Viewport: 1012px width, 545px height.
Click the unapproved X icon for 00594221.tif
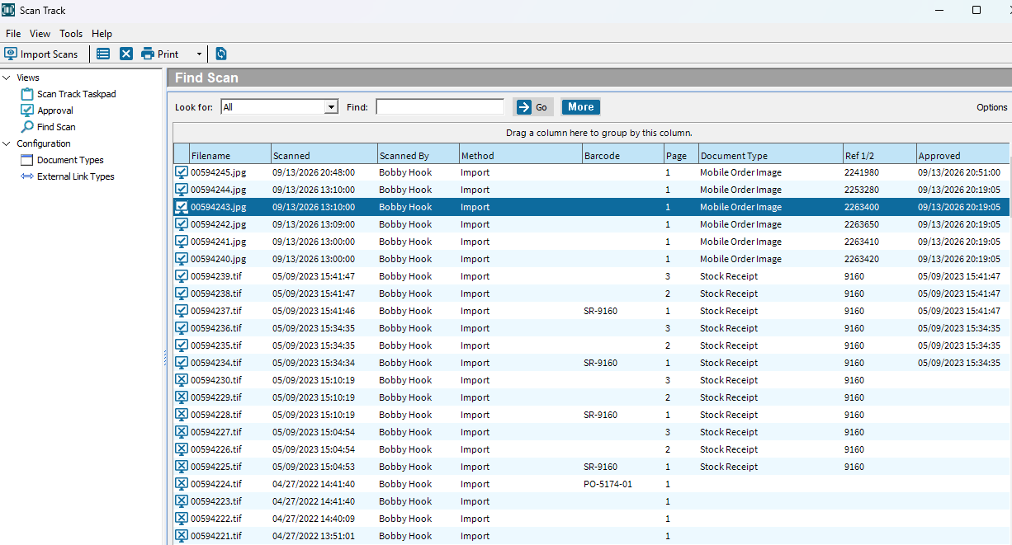click(x=182, y=536)
